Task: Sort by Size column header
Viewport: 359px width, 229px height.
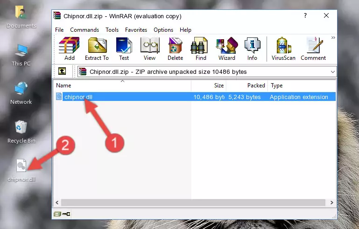Action: (209, 86)
